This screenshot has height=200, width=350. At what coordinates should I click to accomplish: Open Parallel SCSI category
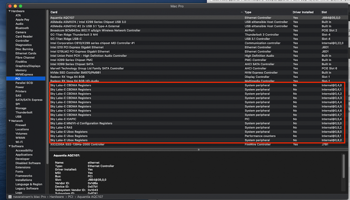(24, 83)
